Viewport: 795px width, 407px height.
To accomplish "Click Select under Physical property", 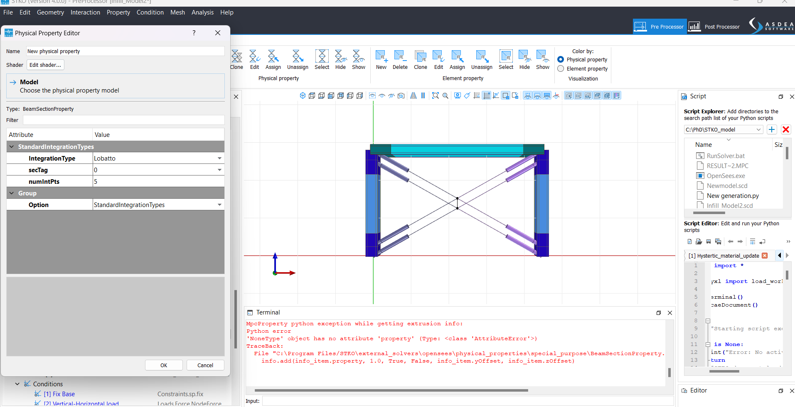I will coord(322,60).
